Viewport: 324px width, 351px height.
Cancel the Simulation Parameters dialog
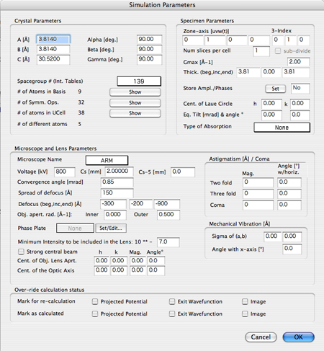(x=261, y=337)
